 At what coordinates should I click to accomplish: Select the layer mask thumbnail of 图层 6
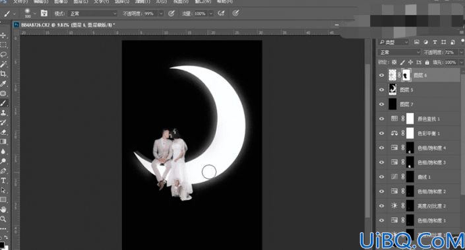point(406,75)
